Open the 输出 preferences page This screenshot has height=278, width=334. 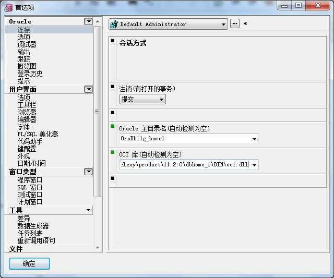(x=23, y=52)
